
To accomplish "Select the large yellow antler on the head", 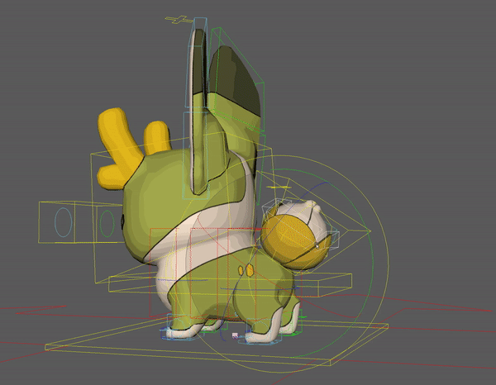I will pyautogui.click(x=118, y=148).
